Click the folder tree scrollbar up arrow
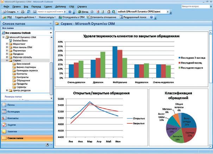 pyautogui.click(x=51, y=37)
